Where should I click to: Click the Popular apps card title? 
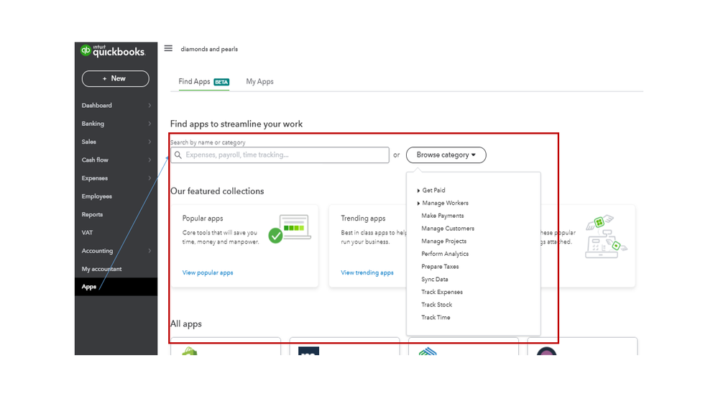tap(203, 219)
